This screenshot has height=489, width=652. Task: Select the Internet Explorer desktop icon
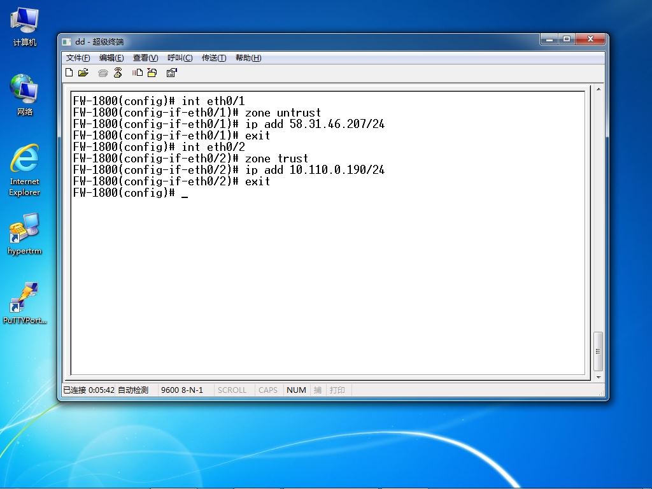pos(25,169)
